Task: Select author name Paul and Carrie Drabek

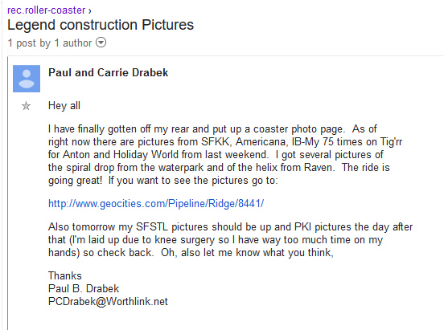Action: click(108, 73)
